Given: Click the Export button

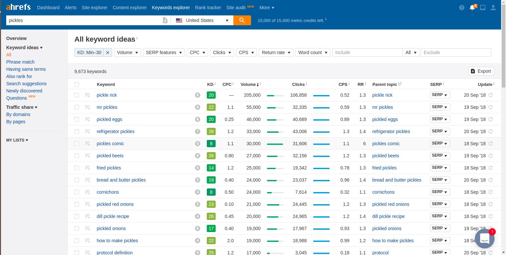Looking at the screenshot, I should [x=481, y=71].
